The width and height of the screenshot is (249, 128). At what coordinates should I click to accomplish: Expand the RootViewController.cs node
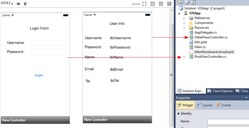pos(184,57)
